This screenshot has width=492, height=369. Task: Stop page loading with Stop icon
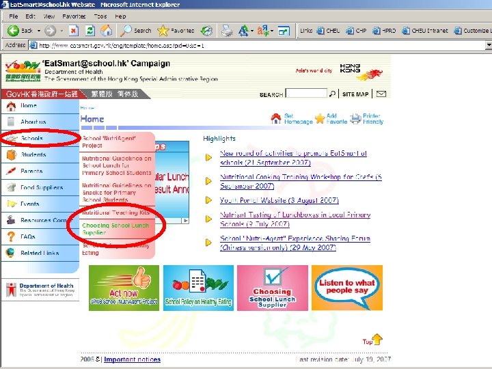[73, 31]
